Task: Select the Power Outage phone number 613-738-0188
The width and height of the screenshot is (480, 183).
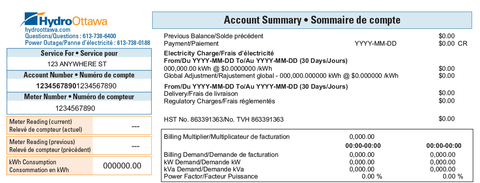Action: [133, 43]
